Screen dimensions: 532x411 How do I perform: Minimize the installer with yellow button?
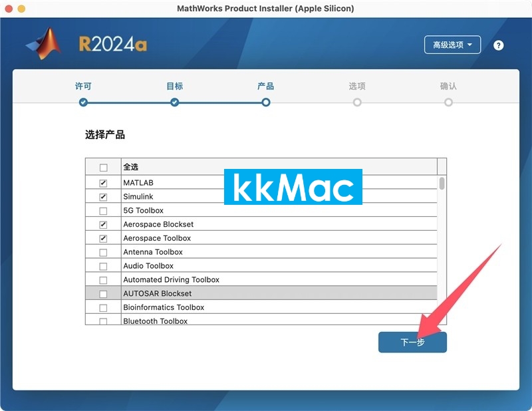(x=21, y=9)
